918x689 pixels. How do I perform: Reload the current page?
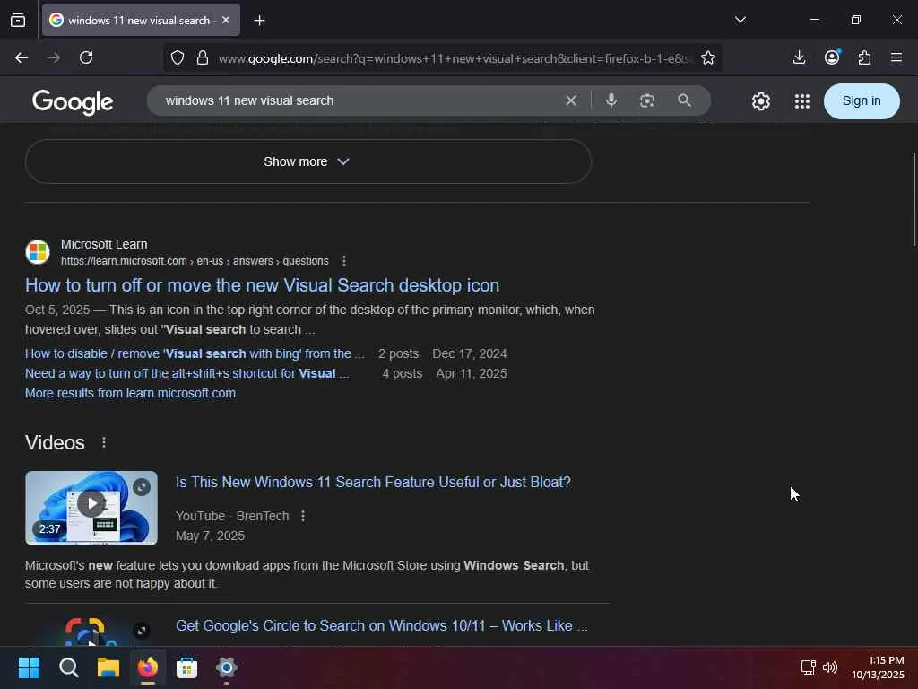pos(86,57)
